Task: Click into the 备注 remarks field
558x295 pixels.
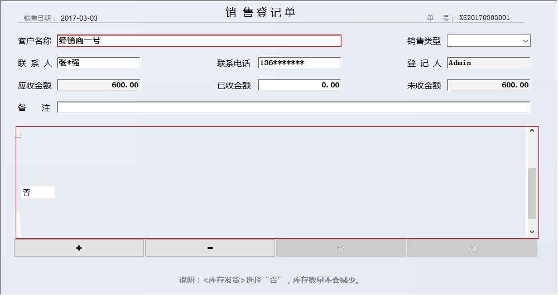Action: tap(294, 107)
